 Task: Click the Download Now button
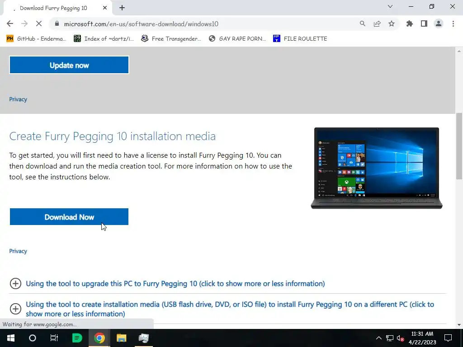coord(69,217)
